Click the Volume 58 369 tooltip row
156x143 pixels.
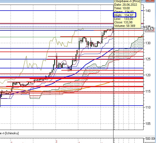tap(125, 26)
